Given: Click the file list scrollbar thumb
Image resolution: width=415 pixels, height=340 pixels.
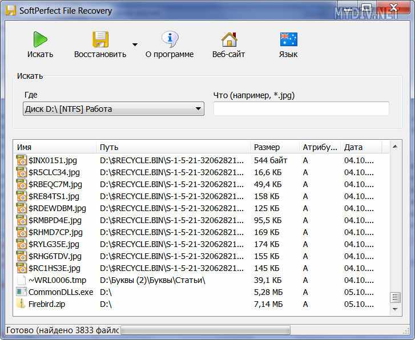Looking at the screenshot, I should [395, 297].
